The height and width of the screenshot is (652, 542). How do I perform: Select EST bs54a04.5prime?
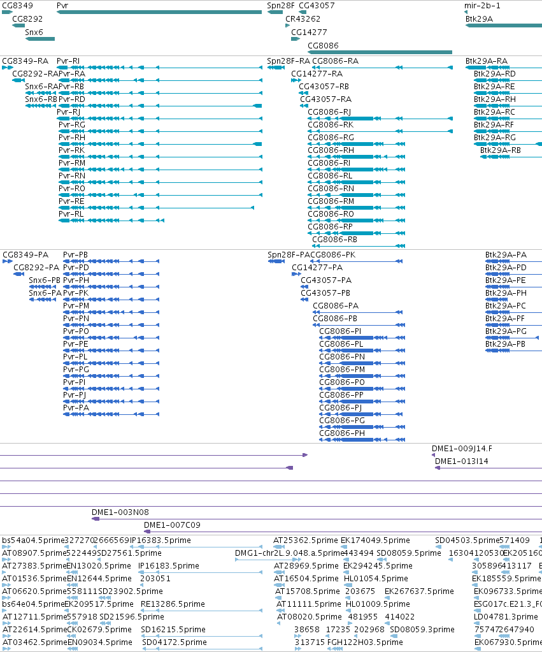33,540
